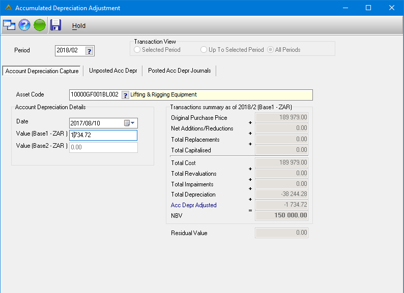Open the Period lookup question mark button

(89, 51)
